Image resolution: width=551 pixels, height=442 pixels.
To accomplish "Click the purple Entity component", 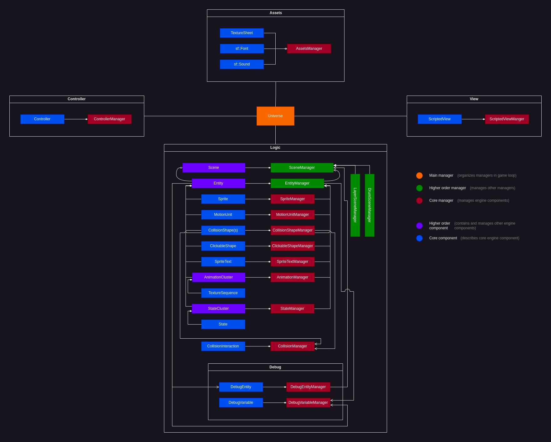I will [218, 183].
